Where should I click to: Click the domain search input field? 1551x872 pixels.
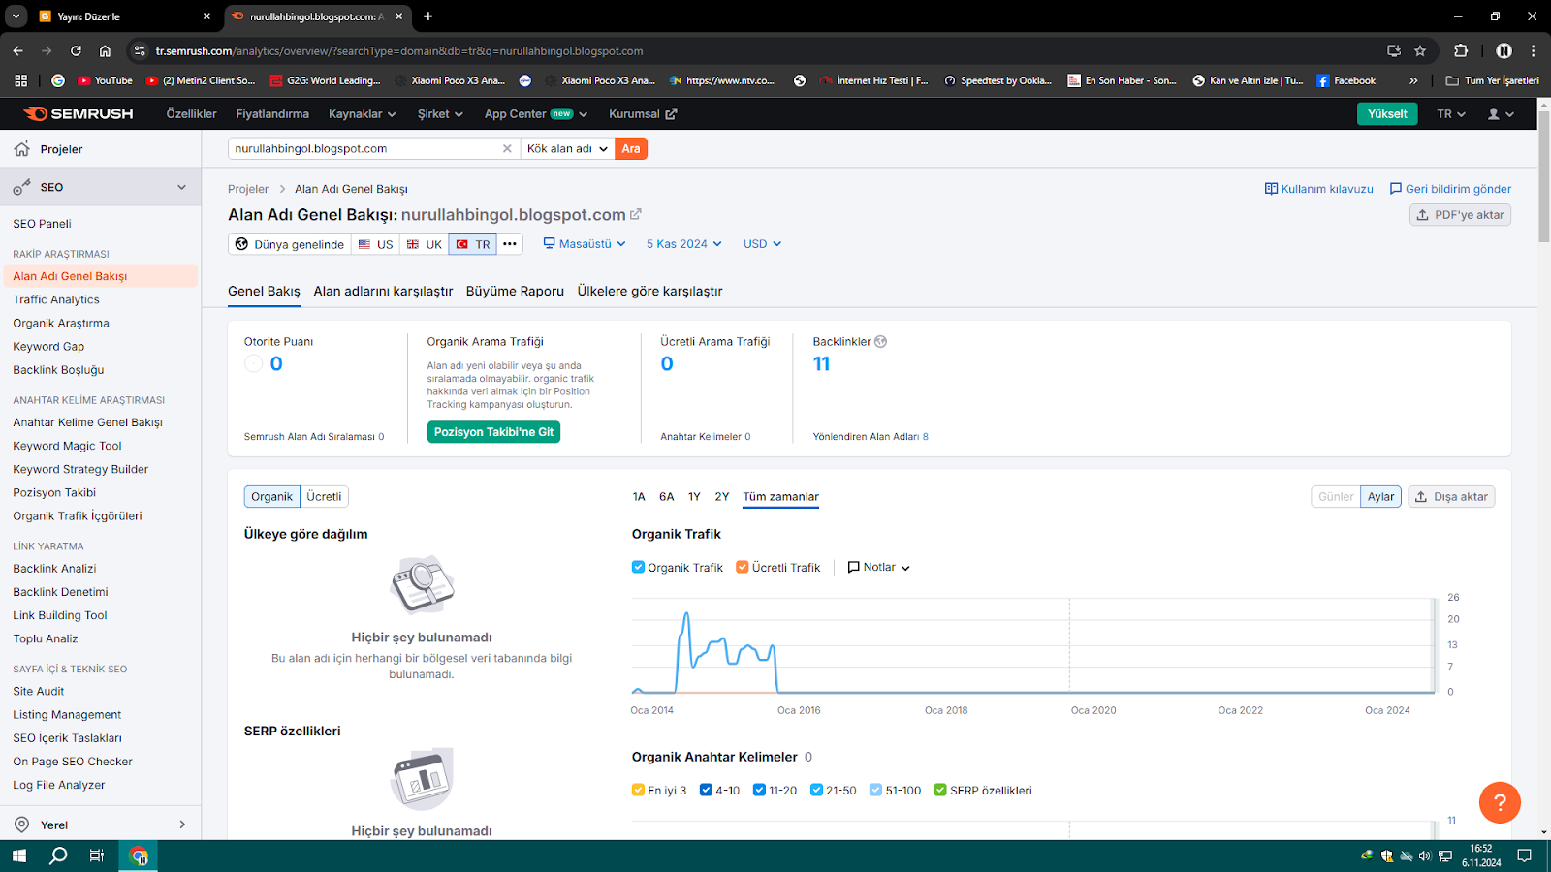(x=364, y=148)
